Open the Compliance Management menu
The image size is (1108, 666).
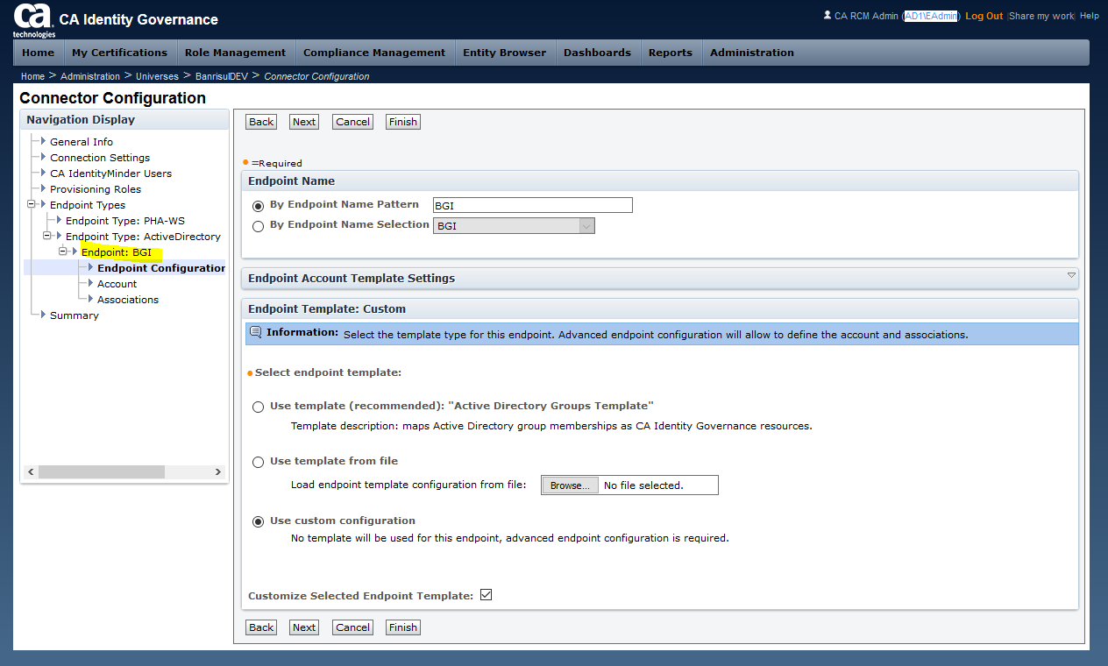tap(374, 53)
